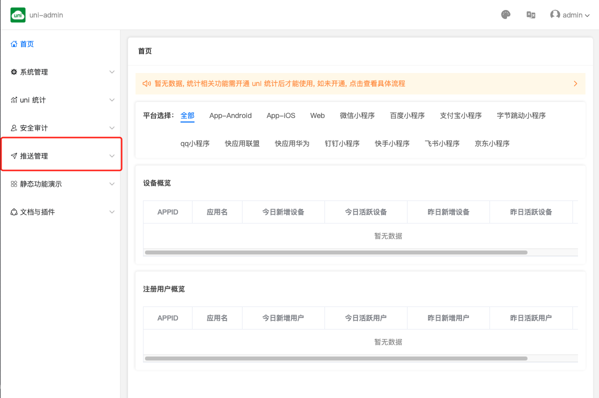Click the chart icon of uni 统计
599x398 pixels.
(x=14, y=100)
